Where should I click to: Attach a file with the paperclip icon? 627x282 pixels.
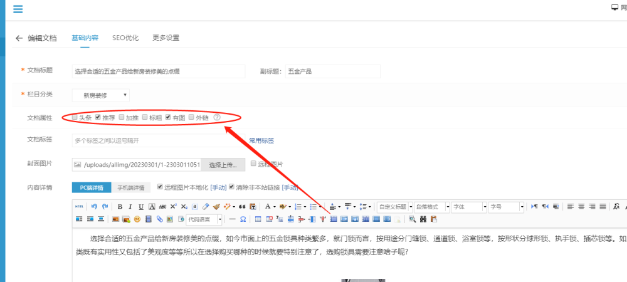pyautogui.click(x=159, y=219)
